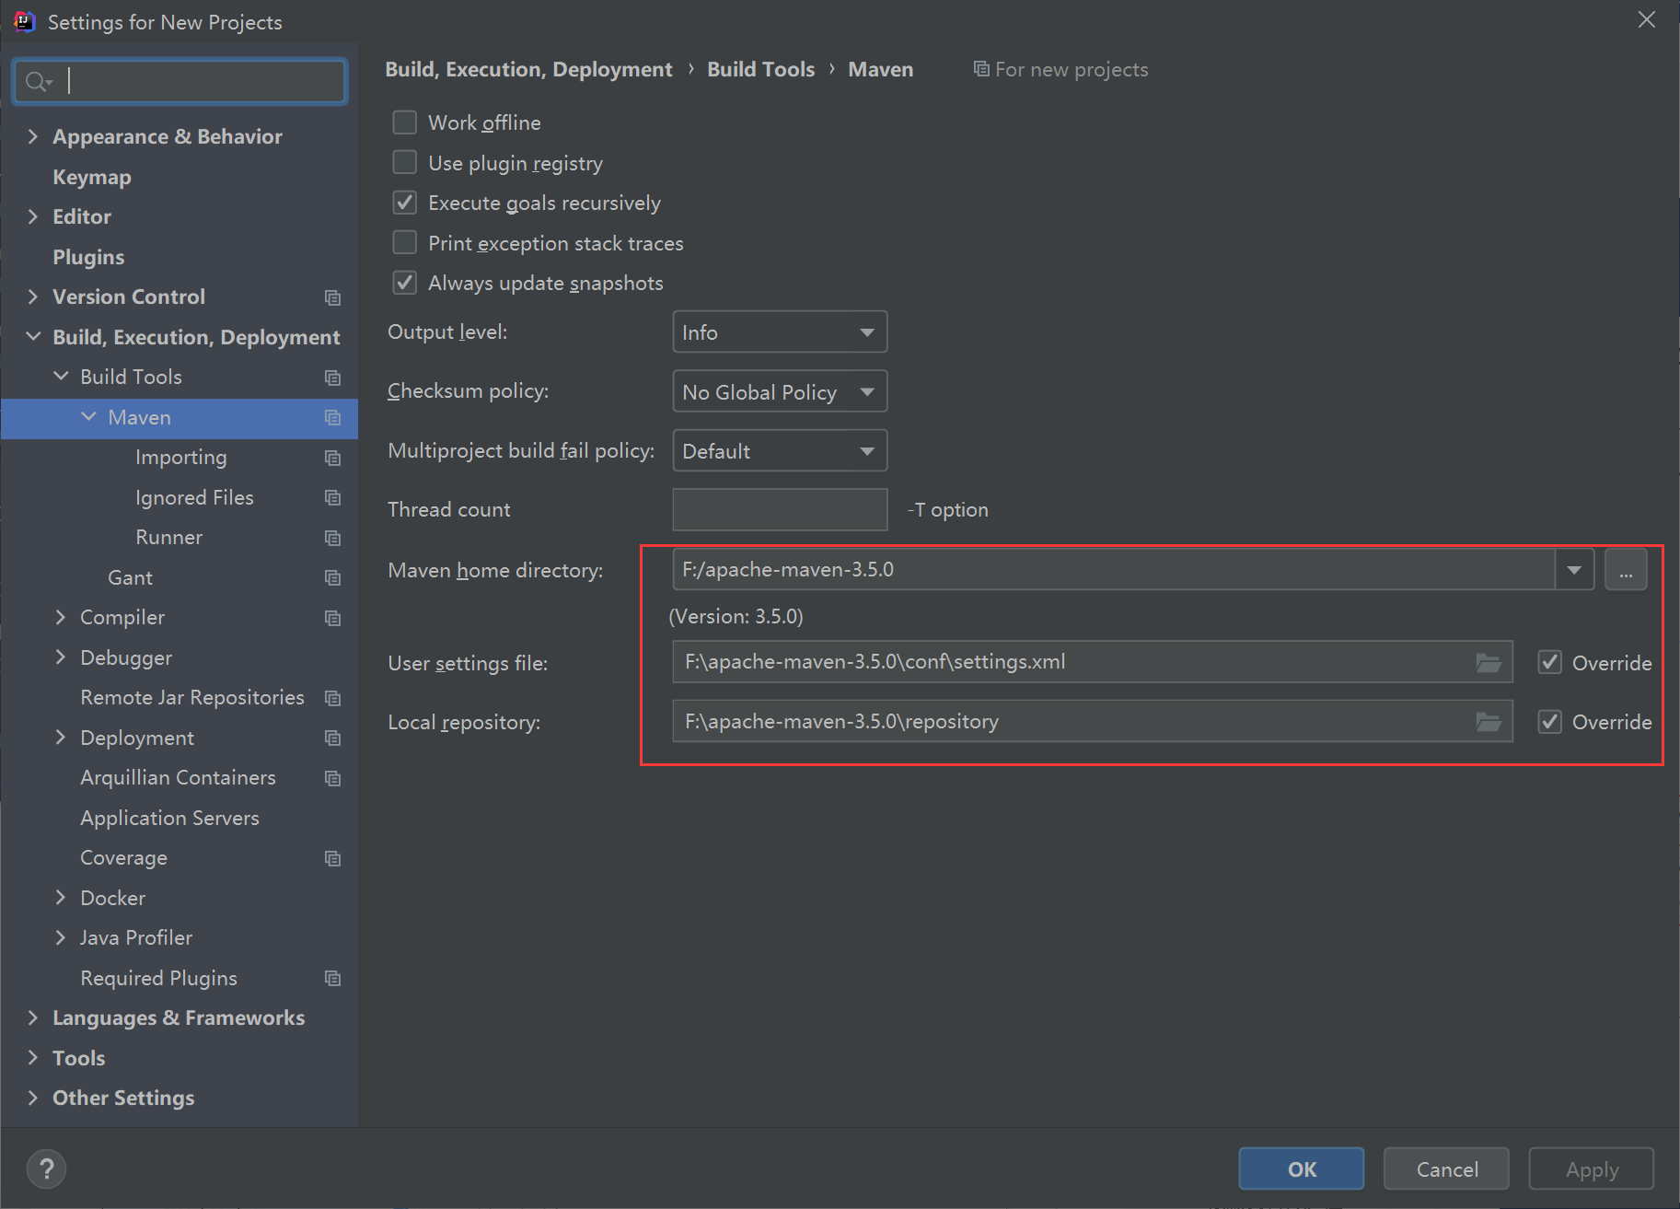
Task: Focus the settings search field
Action: pos(180,82)
